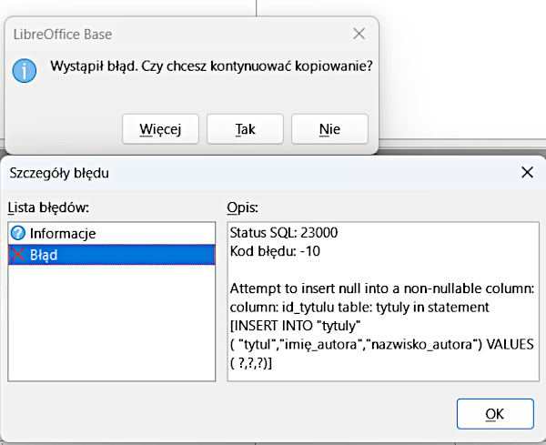Choose Nie to stop copying

click(329, 129)
